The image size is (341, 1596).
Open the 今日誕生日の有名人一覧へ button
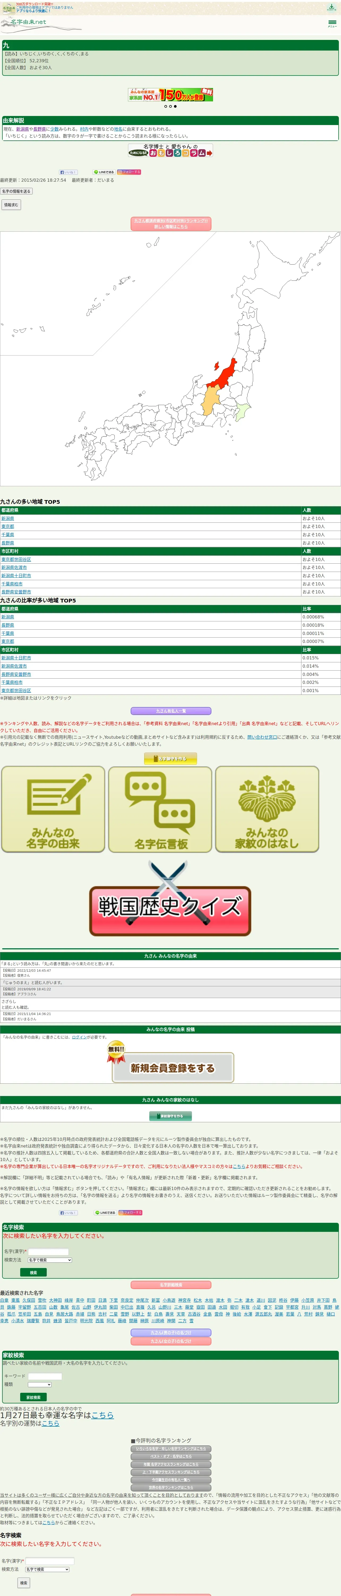click(171, 1480)
